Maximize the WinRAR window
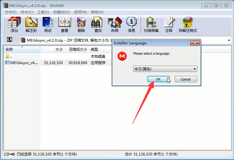 (x=216, y=6)
